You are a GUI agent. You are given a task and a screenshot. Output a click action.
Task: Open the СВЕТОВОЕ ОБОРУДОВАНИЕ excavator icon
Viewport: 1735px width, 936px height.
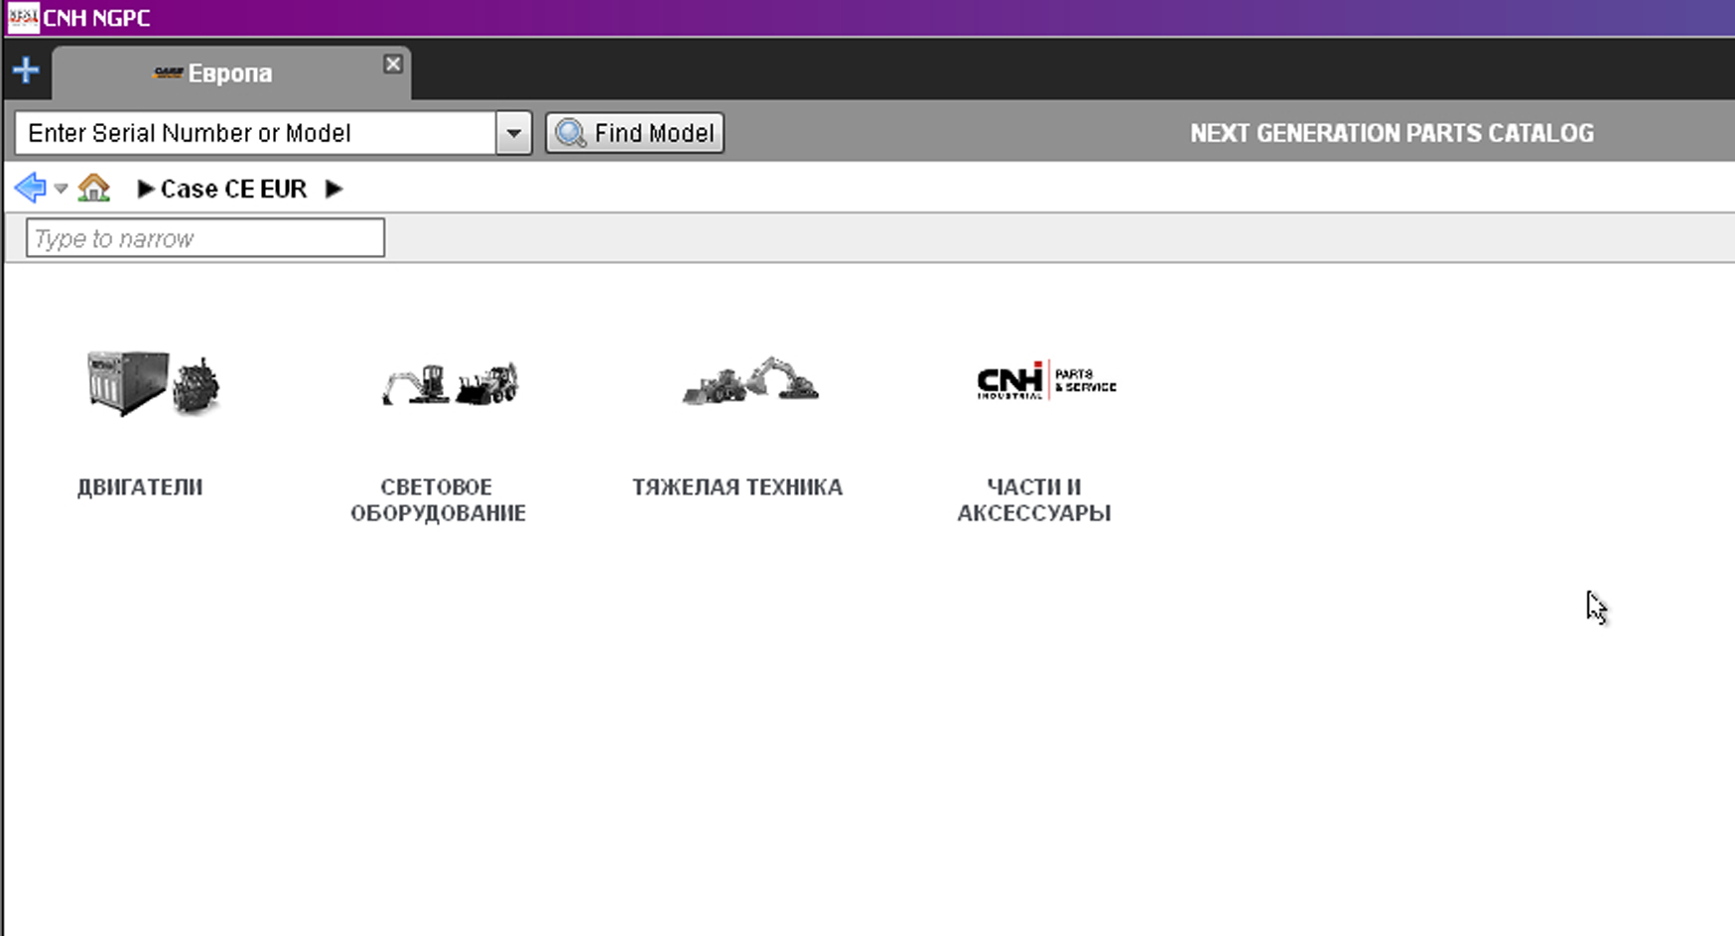click(450, 384)
